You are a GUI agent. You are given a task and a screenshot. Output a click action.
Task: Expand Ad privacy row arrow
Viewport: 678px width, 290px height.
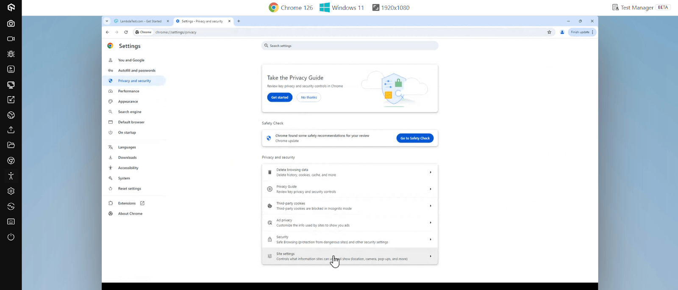[431, 223]
